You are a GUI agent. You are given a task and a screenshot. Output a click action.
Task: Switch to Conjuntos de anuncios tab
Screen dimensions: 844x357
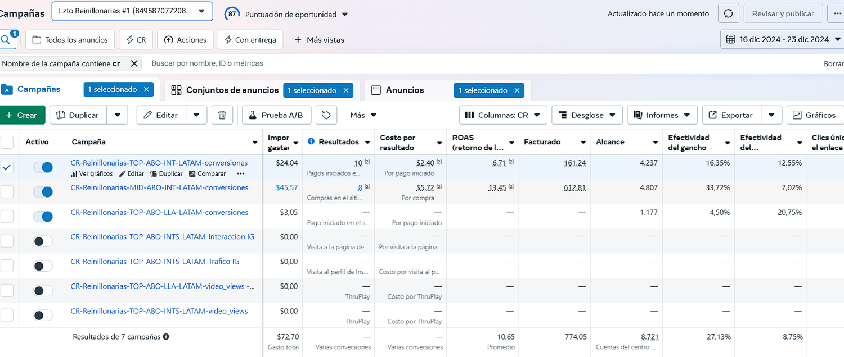click(232, 90)
